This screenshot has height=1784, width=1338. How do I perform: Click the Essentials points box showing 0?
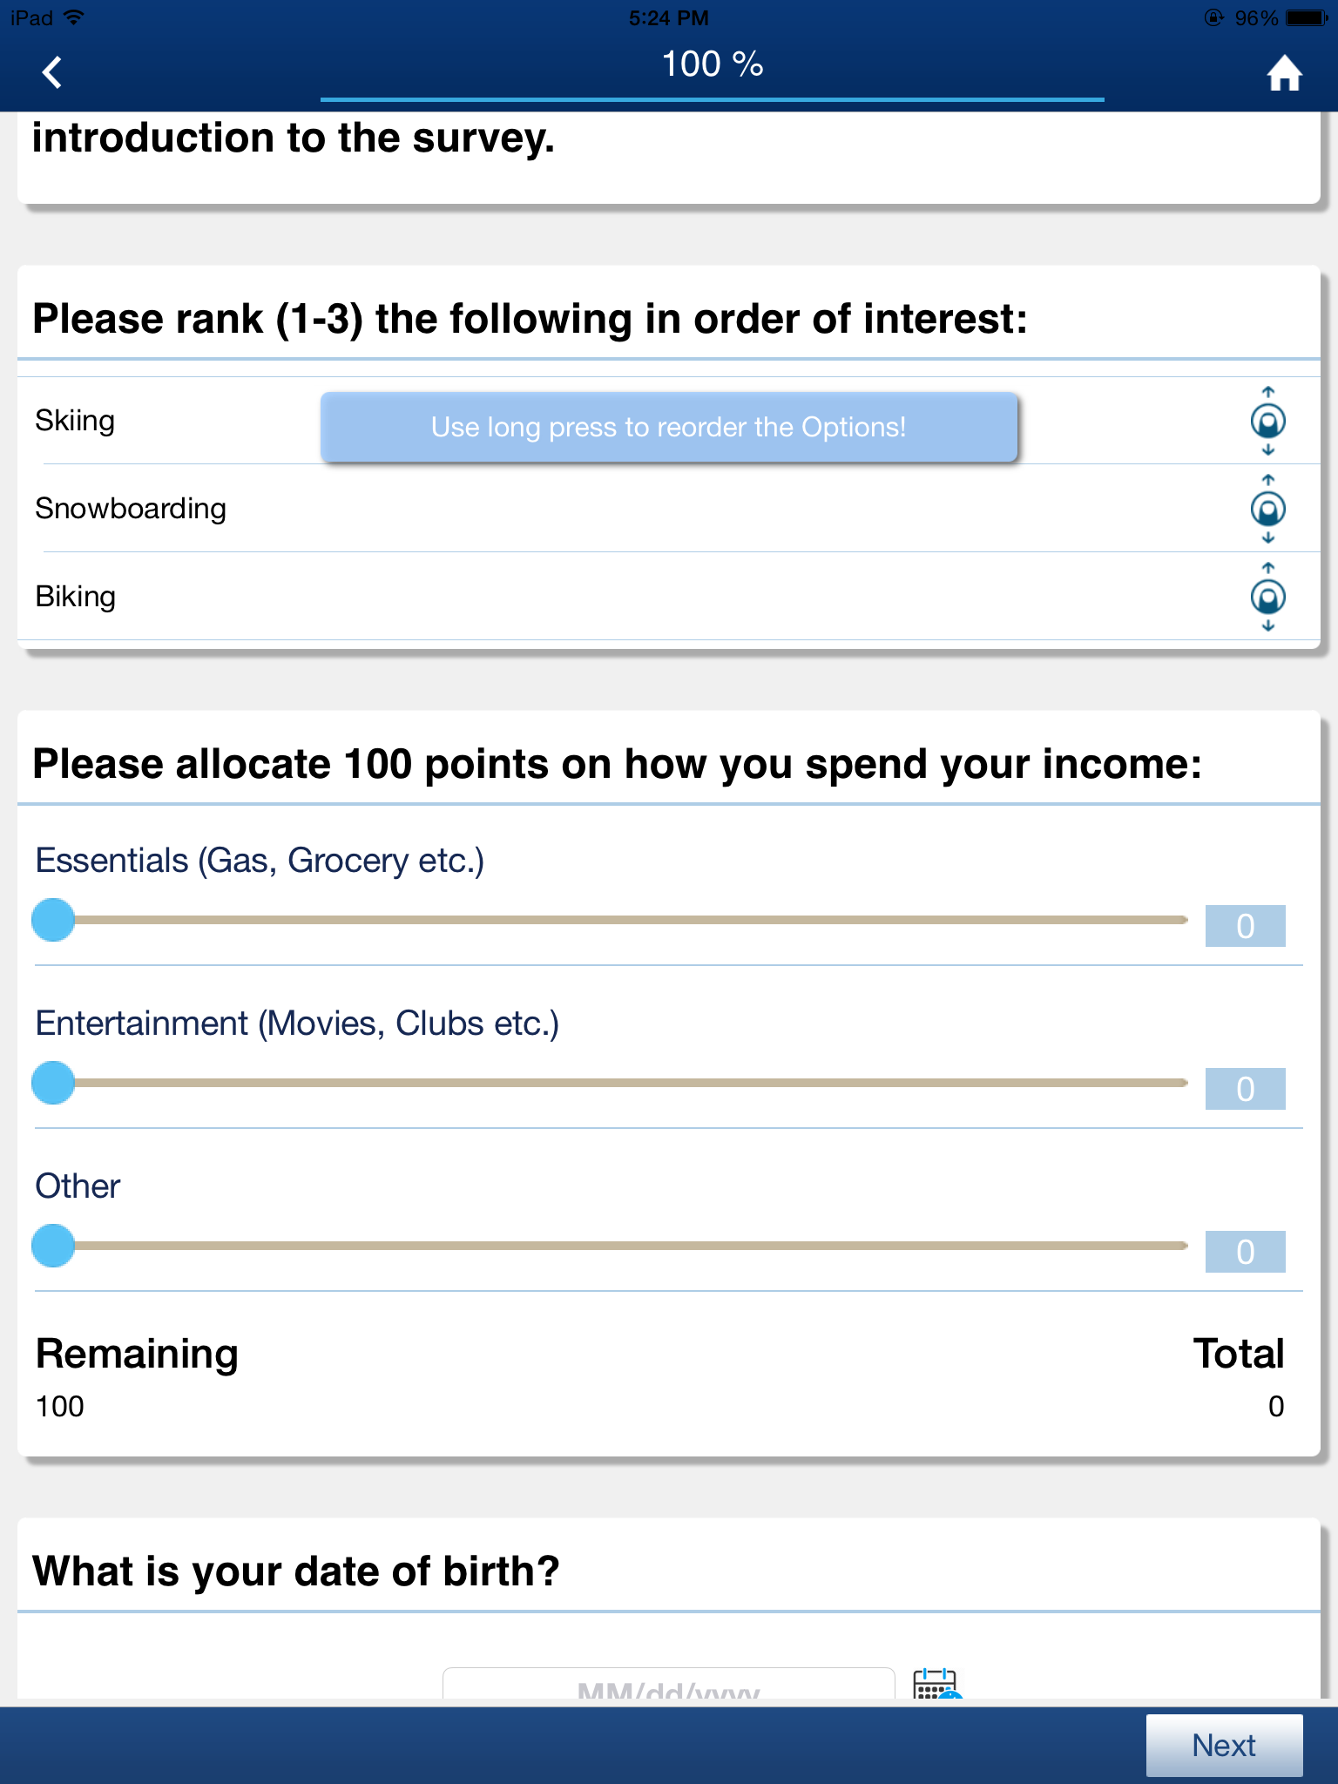click(1245, 925)
